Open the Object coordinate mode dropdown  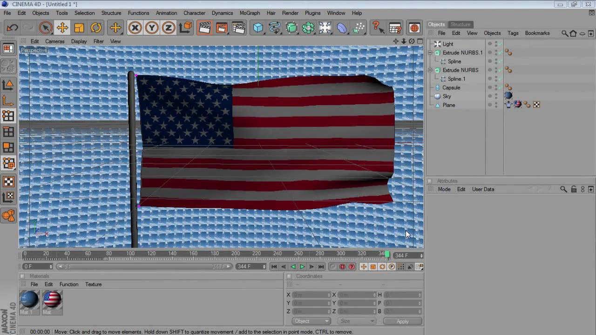click(312, 321)
